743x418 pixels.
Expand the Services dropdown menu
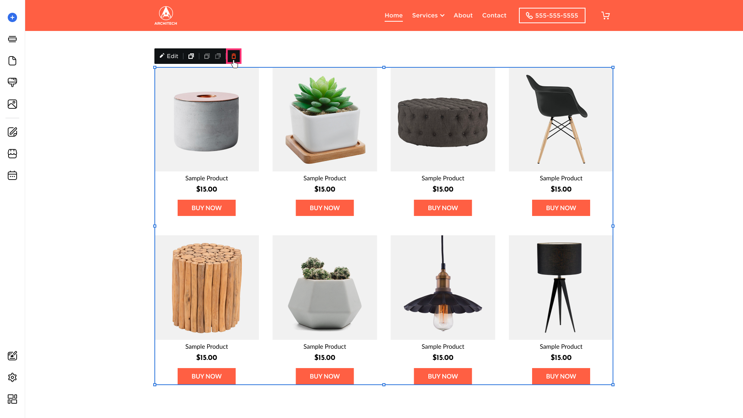click(x=428, y=15)
